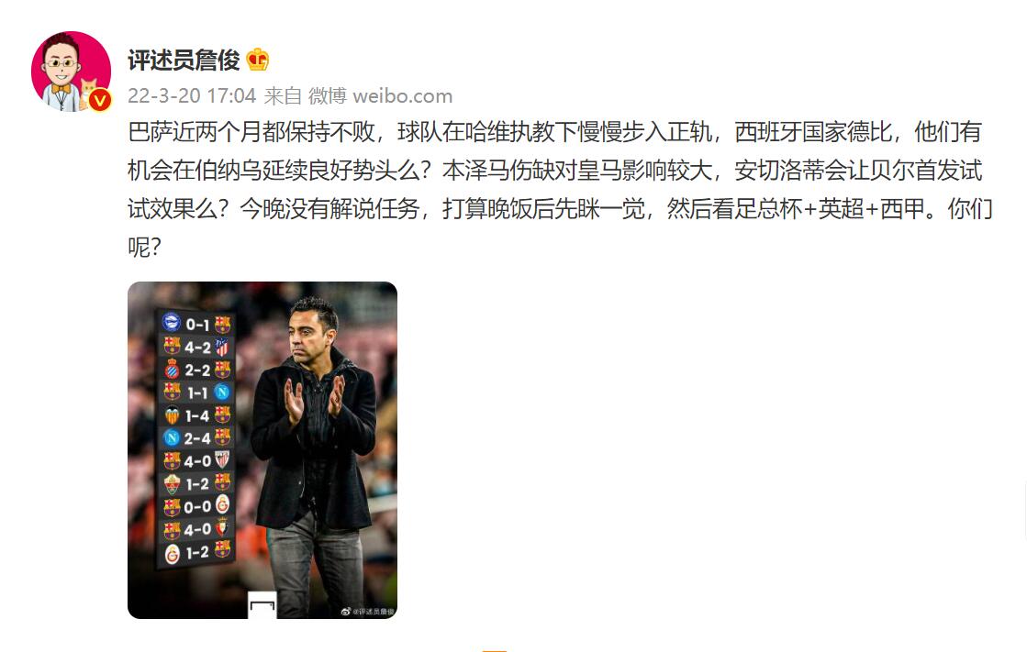
Task: Click the Napoli logo in 2-4 row
Action: pos(172,438)
